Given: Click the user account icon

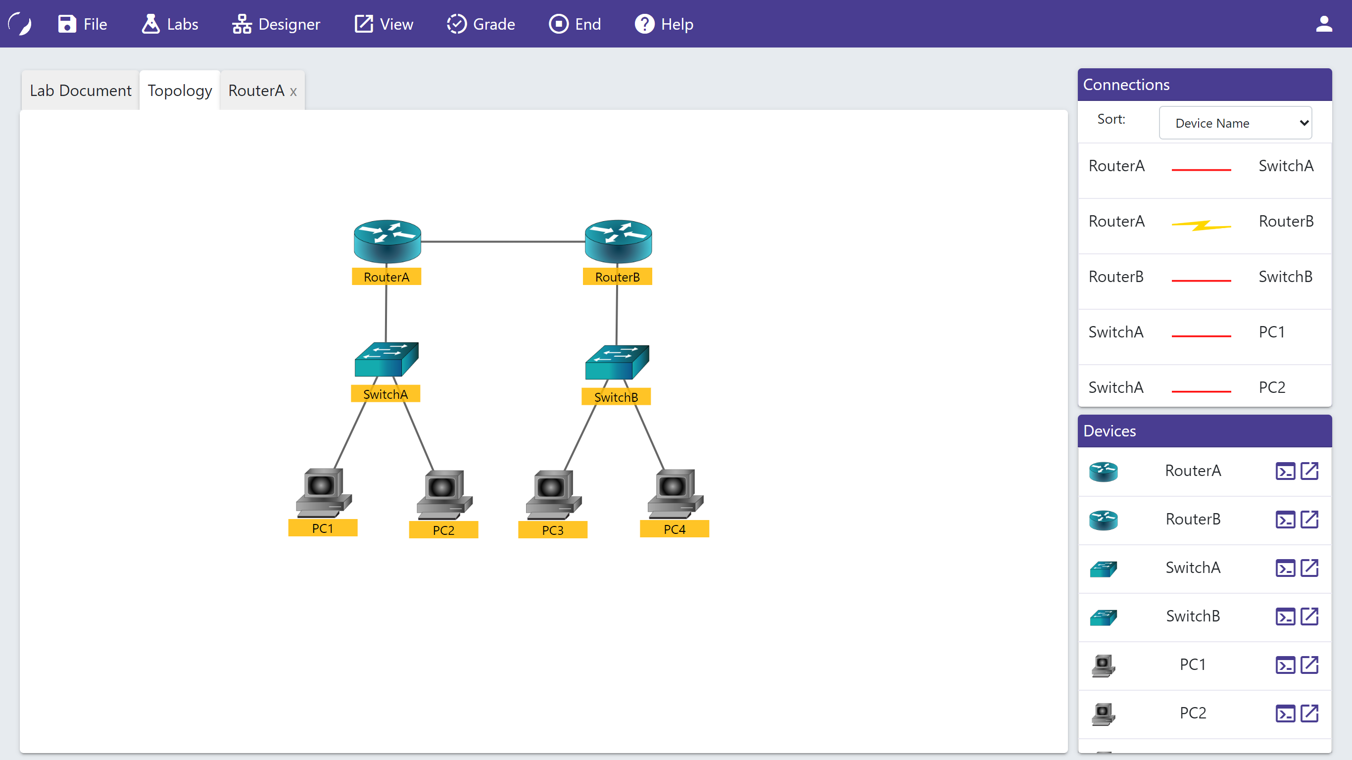Looking at the screenshot, I should pos(1324,24).
